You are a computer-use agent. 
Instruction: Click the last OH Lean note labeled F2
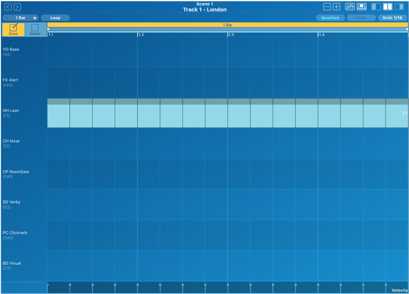pyautogui.click(x=397, y=113)
